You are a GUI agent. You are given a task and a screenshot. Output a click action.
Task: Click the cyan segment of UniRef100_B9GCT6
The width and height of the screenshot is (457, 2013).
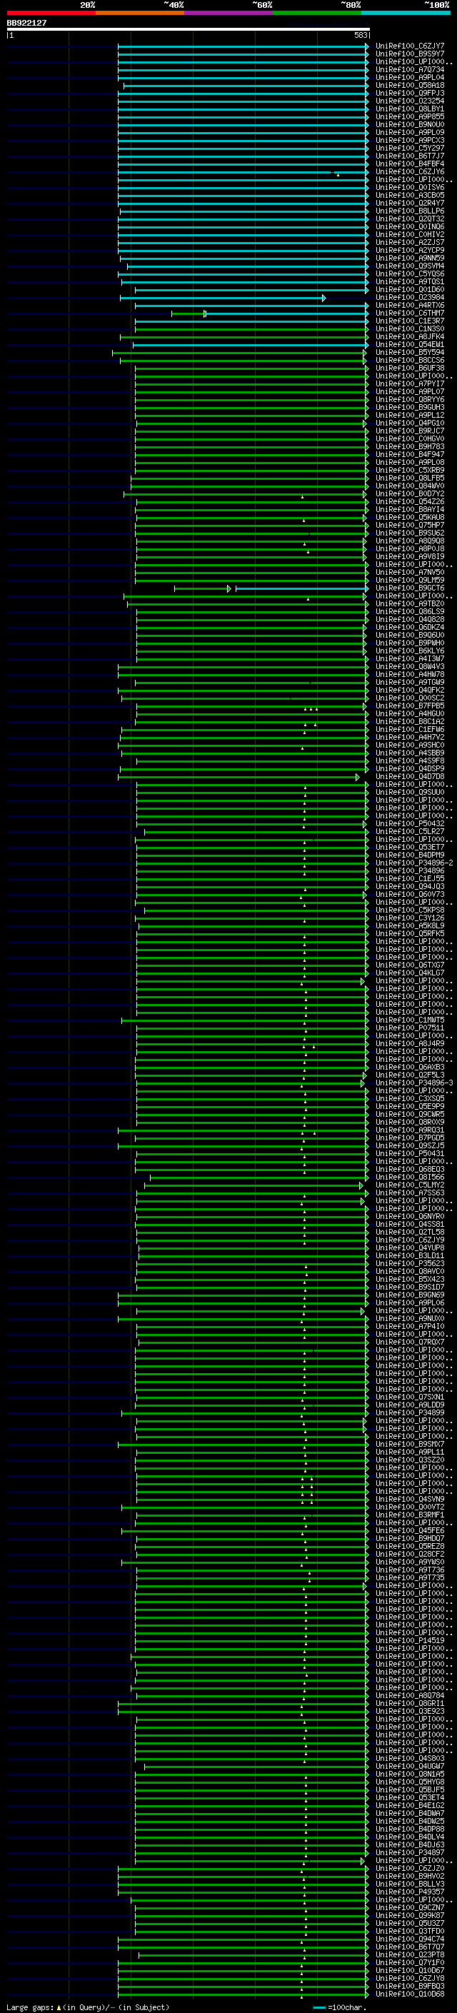pos(301,588)
